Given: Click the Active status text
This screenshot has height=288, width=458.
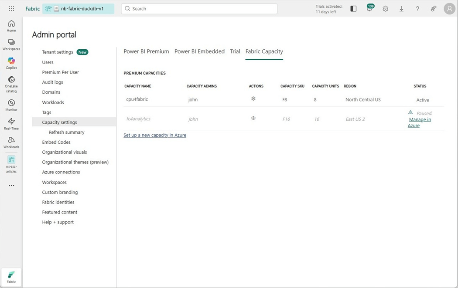Looking at the screenshot, I should 423,100.
